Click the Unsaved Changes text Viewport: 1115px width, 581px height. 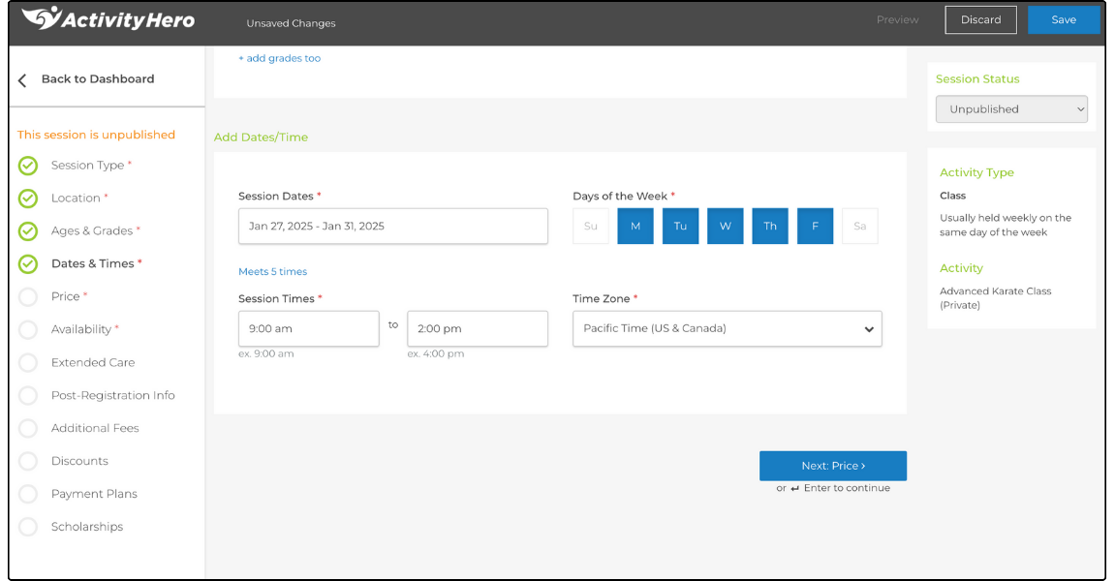(x=291, y=23)
